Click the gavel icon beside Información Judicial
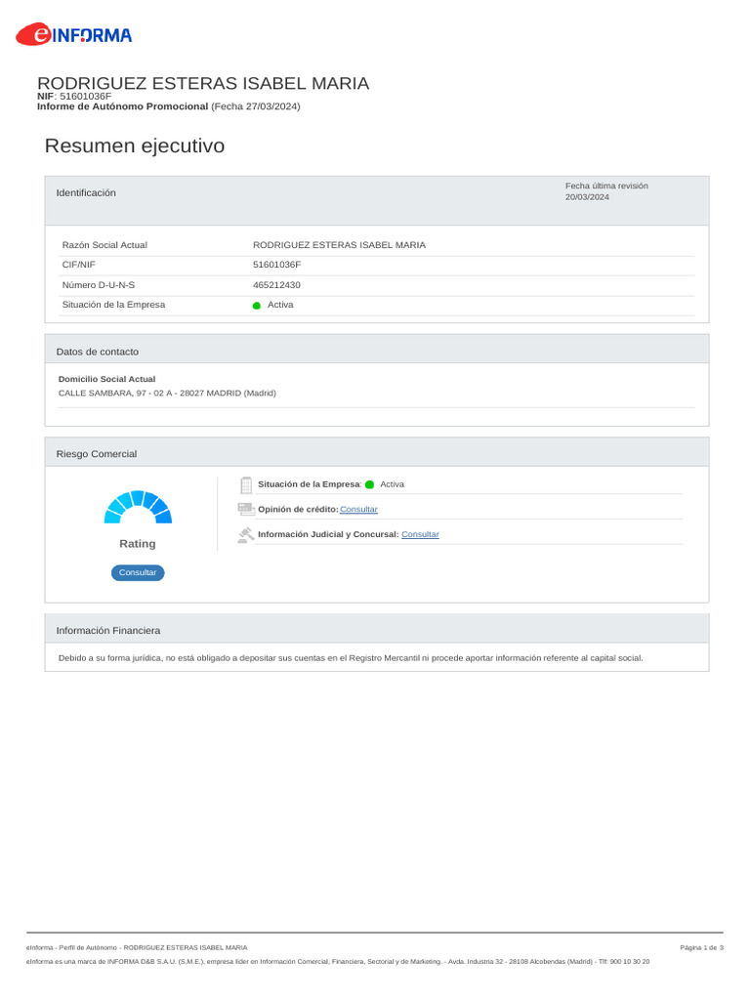 tap(245, 534)
